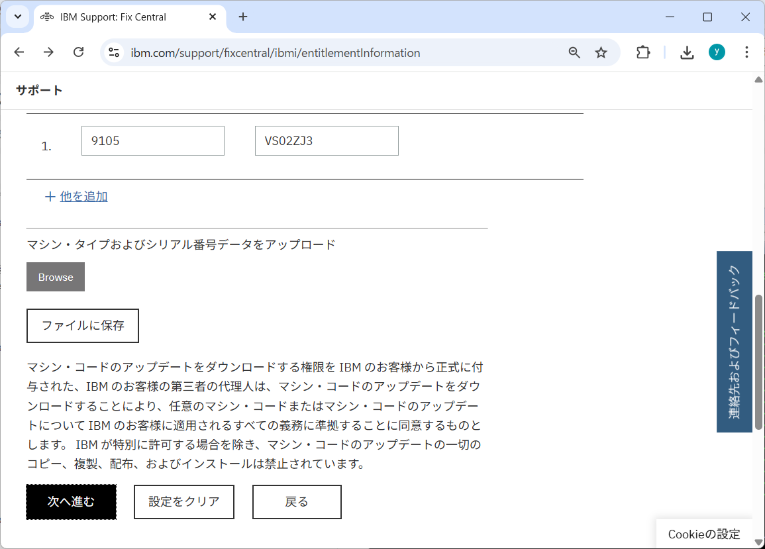The height and width of the screenshot is (549, 765).
Task: Open the zoom magnifier icon
Action: pos(574,52)
